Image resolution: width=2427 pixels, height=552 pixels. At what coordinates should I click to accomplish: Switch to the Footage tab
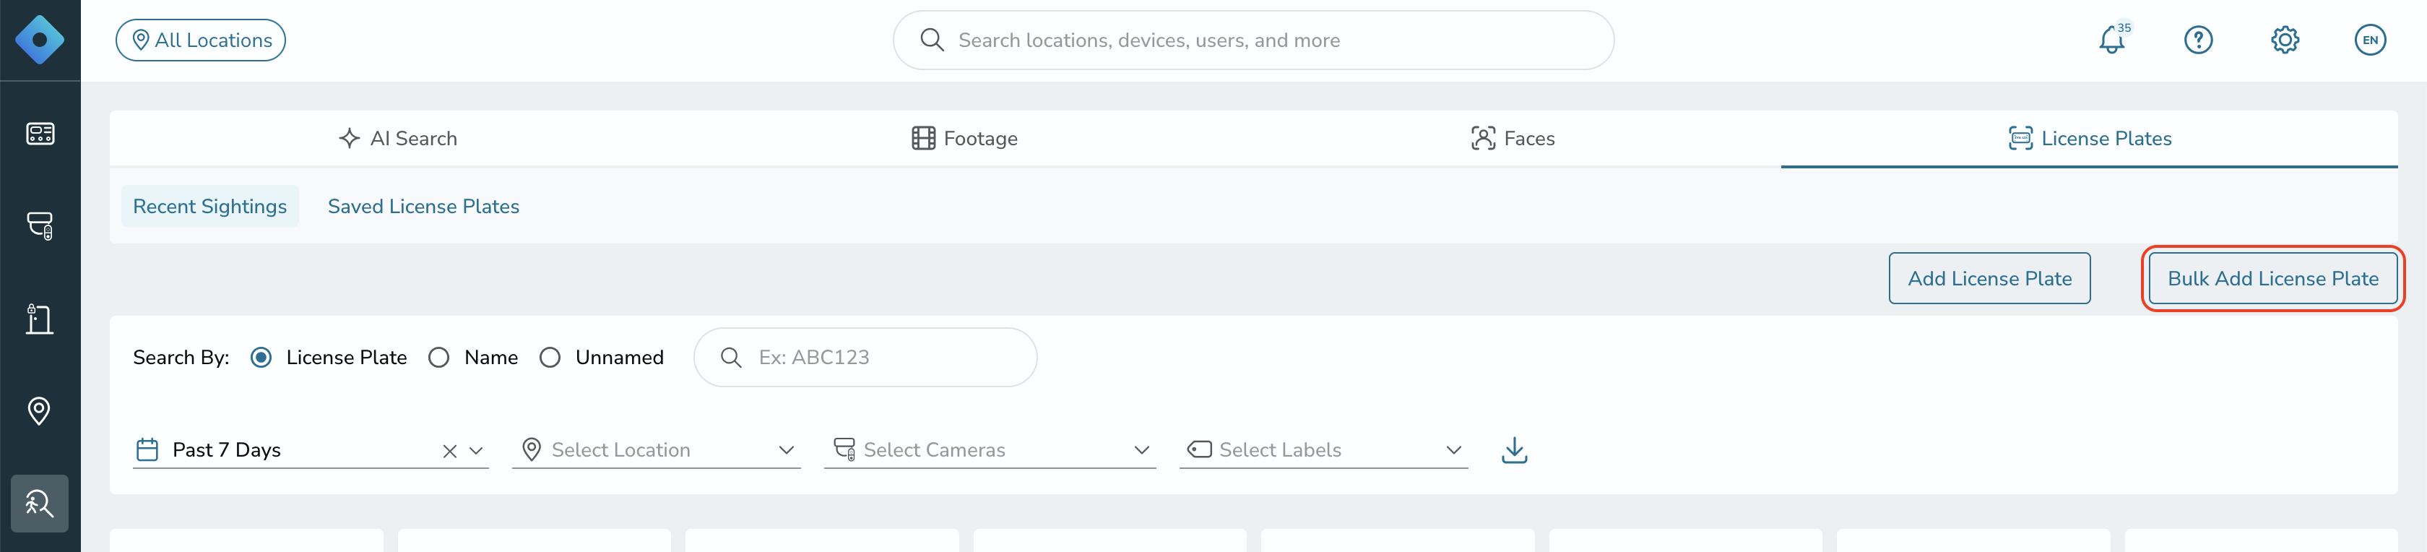965,139
